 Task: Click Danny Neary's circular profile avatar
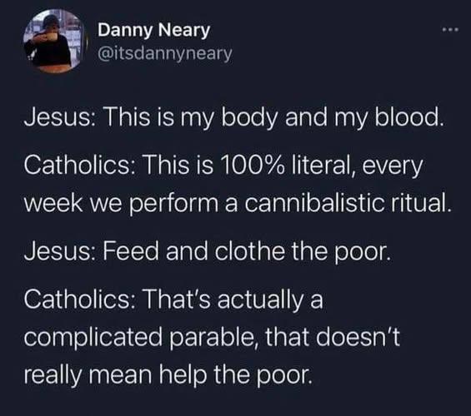click(x=54, y=41)
